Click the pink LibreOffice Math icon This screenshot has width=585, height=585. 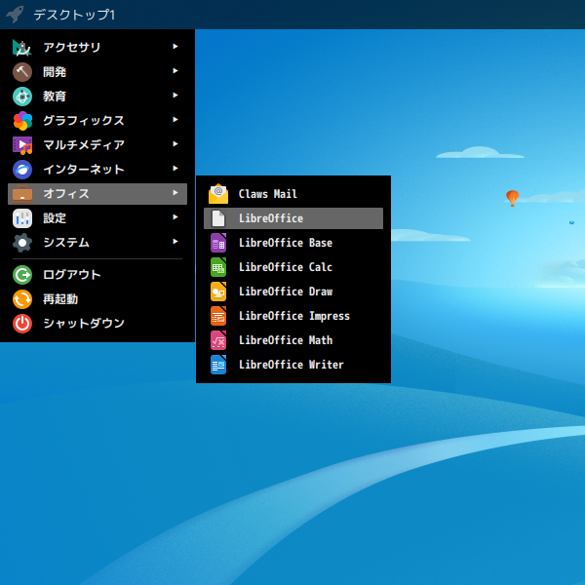(218, 340)
